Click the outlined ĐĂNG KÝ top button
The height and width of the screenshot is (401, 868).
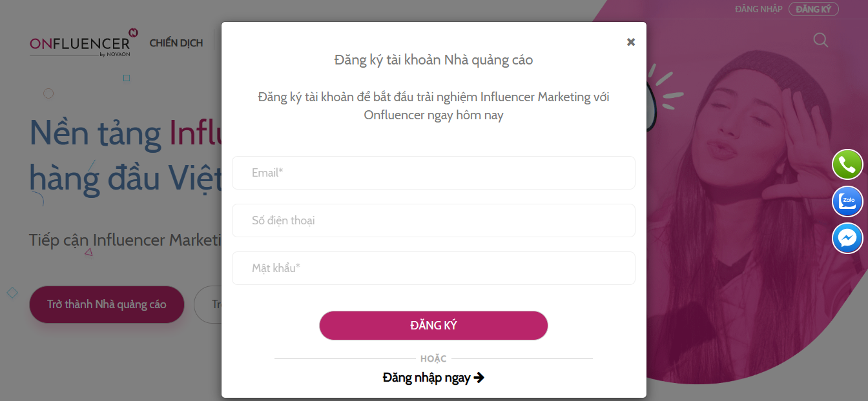coord(813,9)
